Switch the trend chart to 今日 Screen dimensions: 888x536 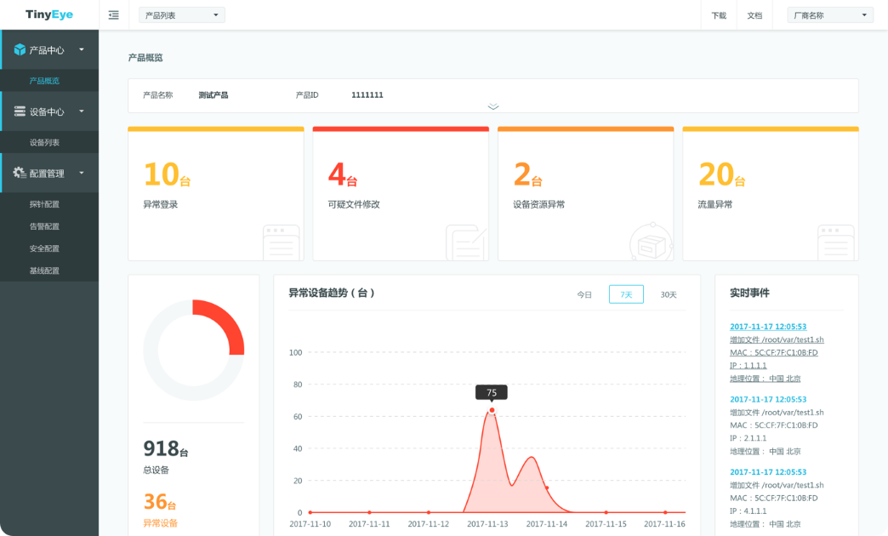click(584, 294)
